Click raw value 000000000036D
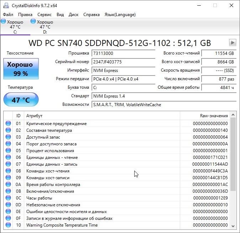Image resolution: width=240 pixels, height=233 pixels. coord(210,191)
